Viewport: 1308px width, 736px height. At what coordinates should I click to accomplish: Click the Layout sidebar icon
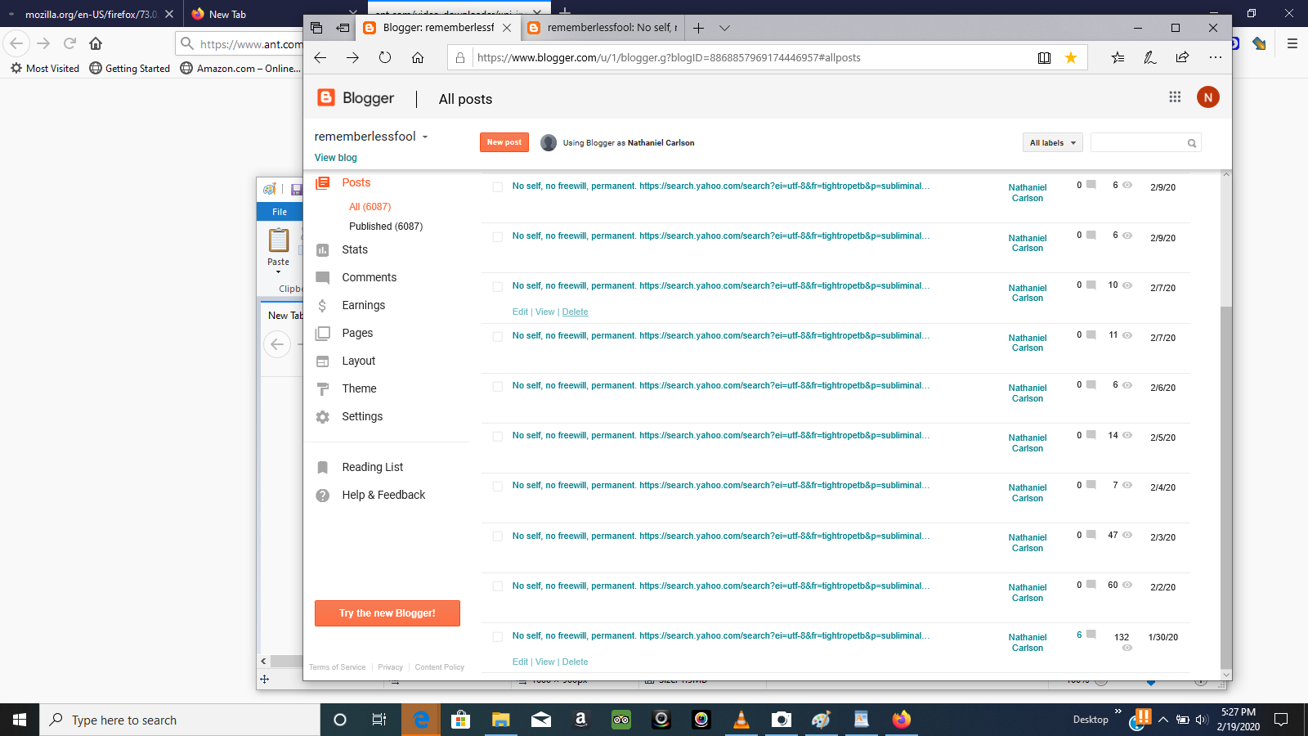[x=323, y=361]
